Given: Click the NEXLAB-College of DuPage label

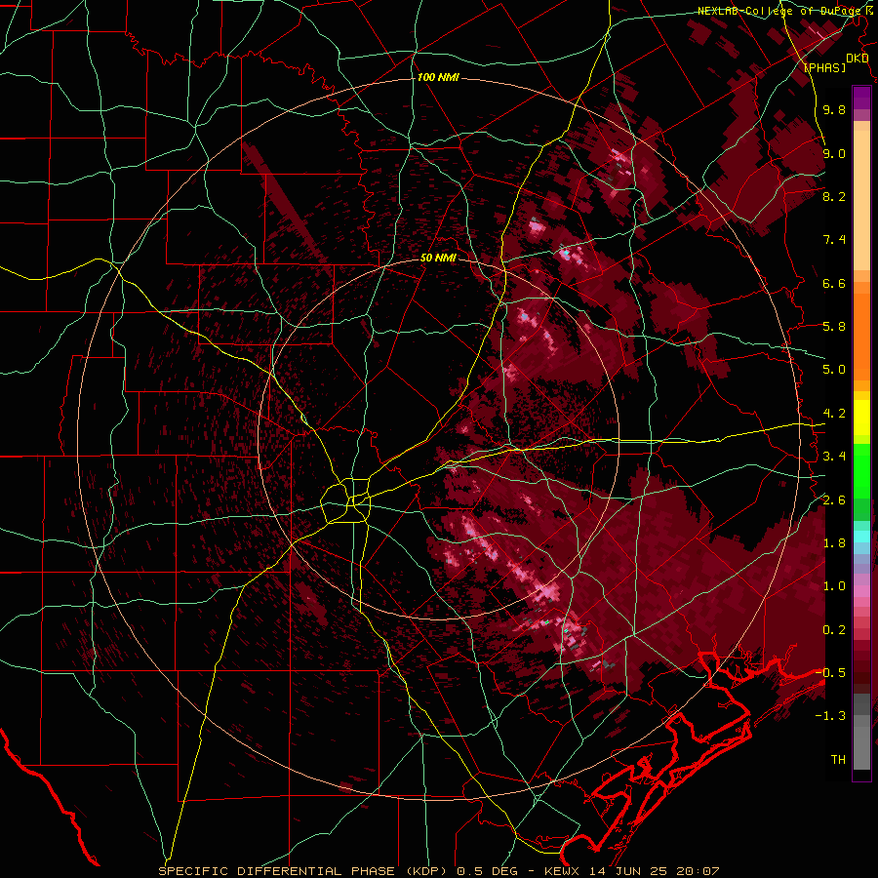Looking at the screenshot, I should pos(781,11).
